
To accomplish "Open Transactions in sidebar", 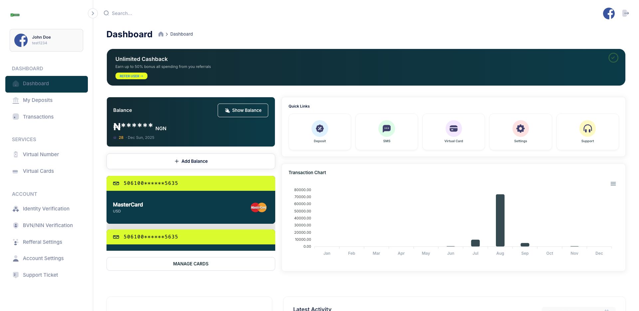I will (47, 117).
